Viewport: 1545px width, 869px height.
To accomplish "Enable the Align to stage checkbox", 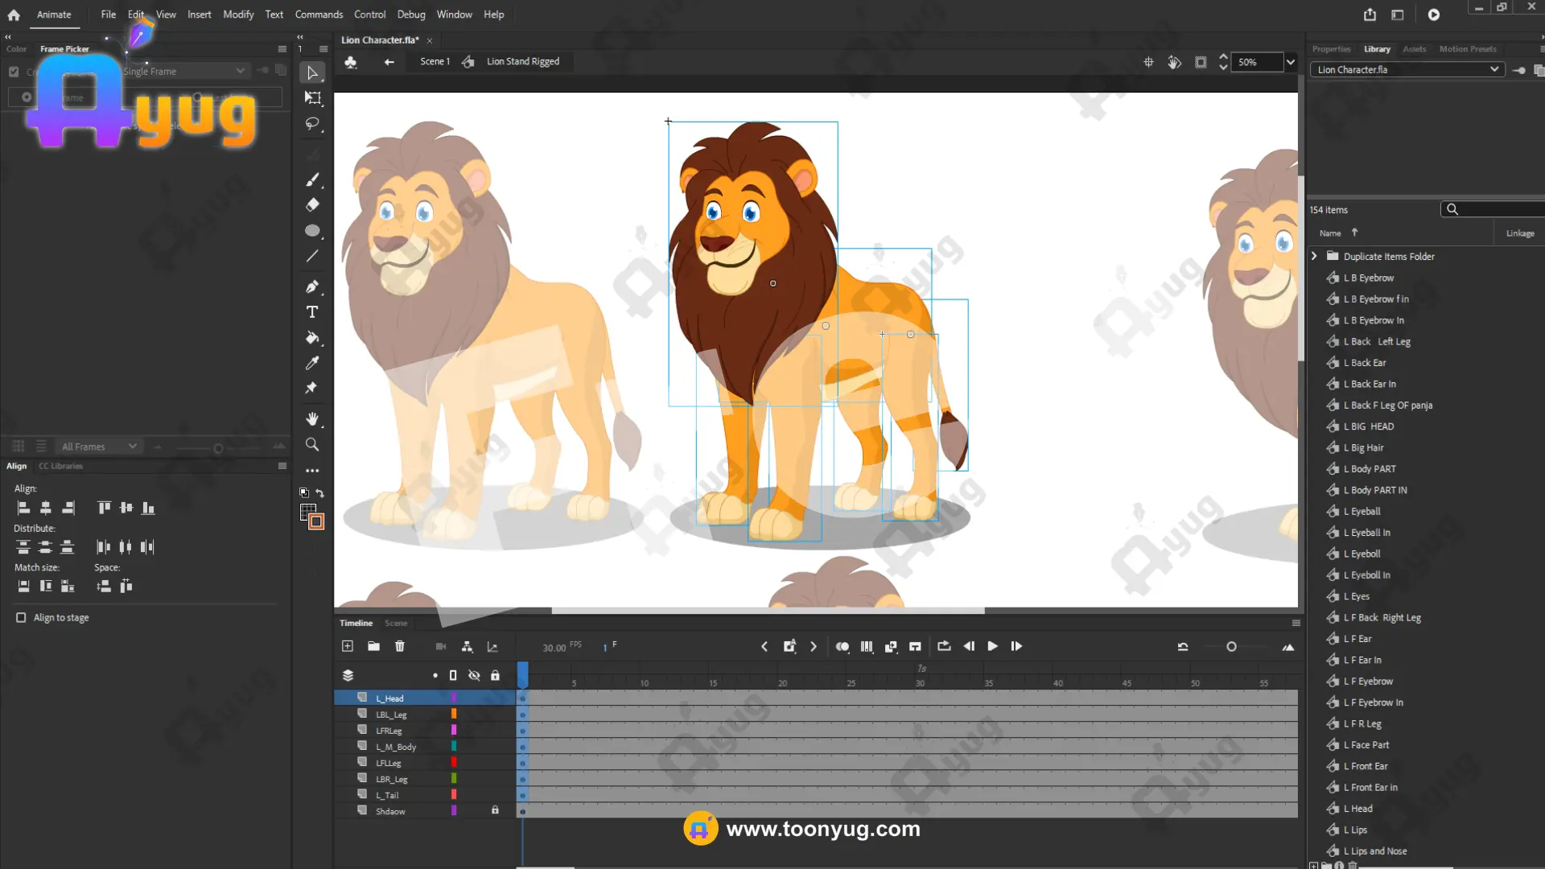I will [x=21, y=618].
